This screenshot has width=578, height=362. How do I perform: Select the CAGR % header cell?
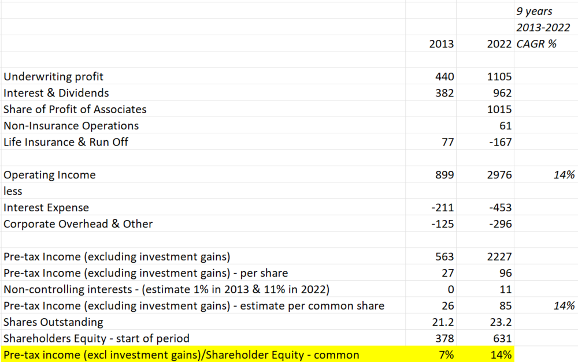tap(546, 43)
